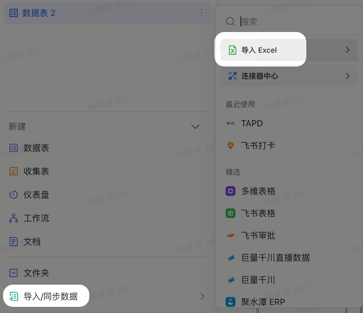Click the 数据表 2 table icon
The height and width of the screenshot is (313, 363).
14,13
